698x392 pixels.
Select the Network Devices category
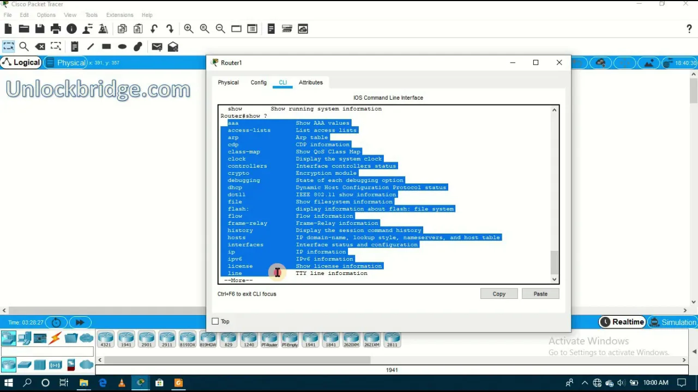click(9, 339)
